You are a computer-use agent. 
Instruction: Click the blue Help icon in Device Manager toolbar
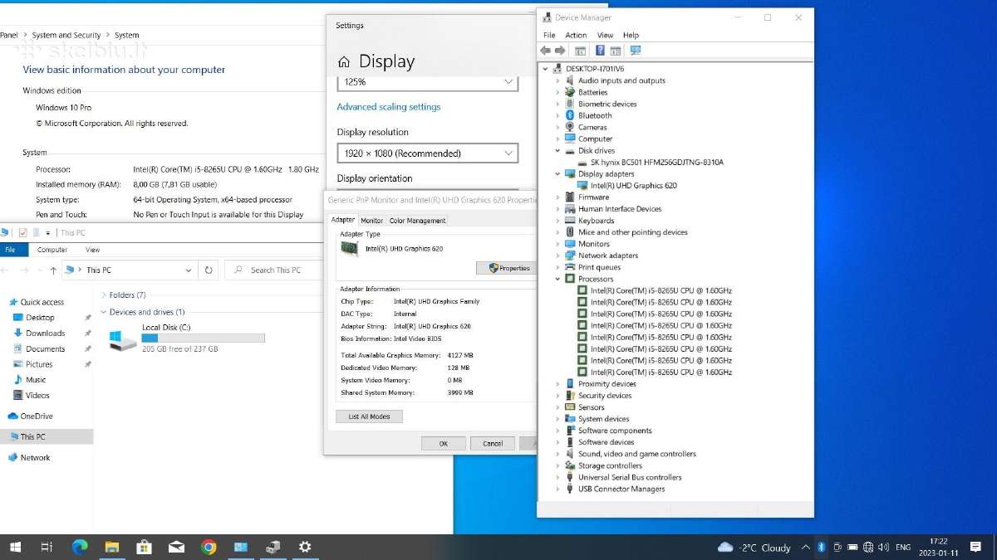tap(600, 51)
